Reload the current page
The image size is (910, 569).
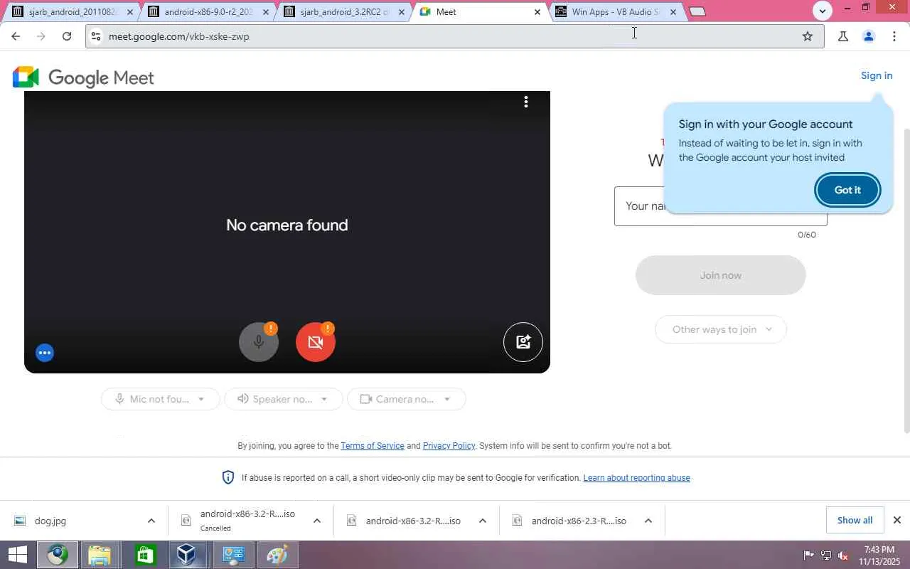(67, 36)
